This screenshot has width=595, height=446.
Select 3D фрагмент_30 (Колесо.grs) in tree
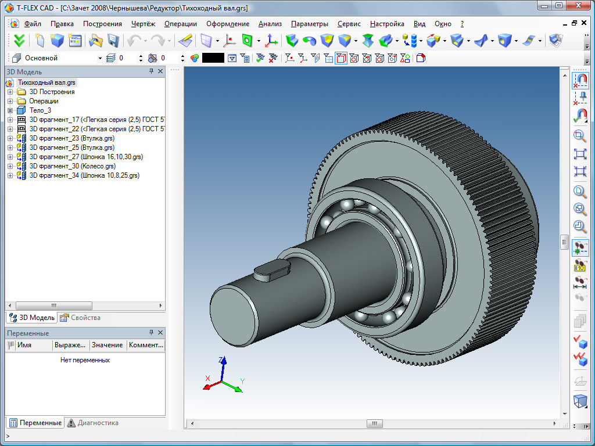(72, 166)
